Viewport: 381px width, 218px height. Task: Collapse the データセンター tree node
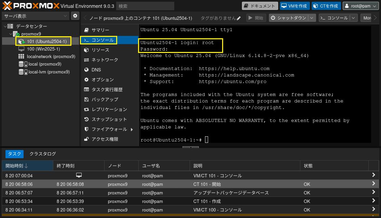(5, 26)
